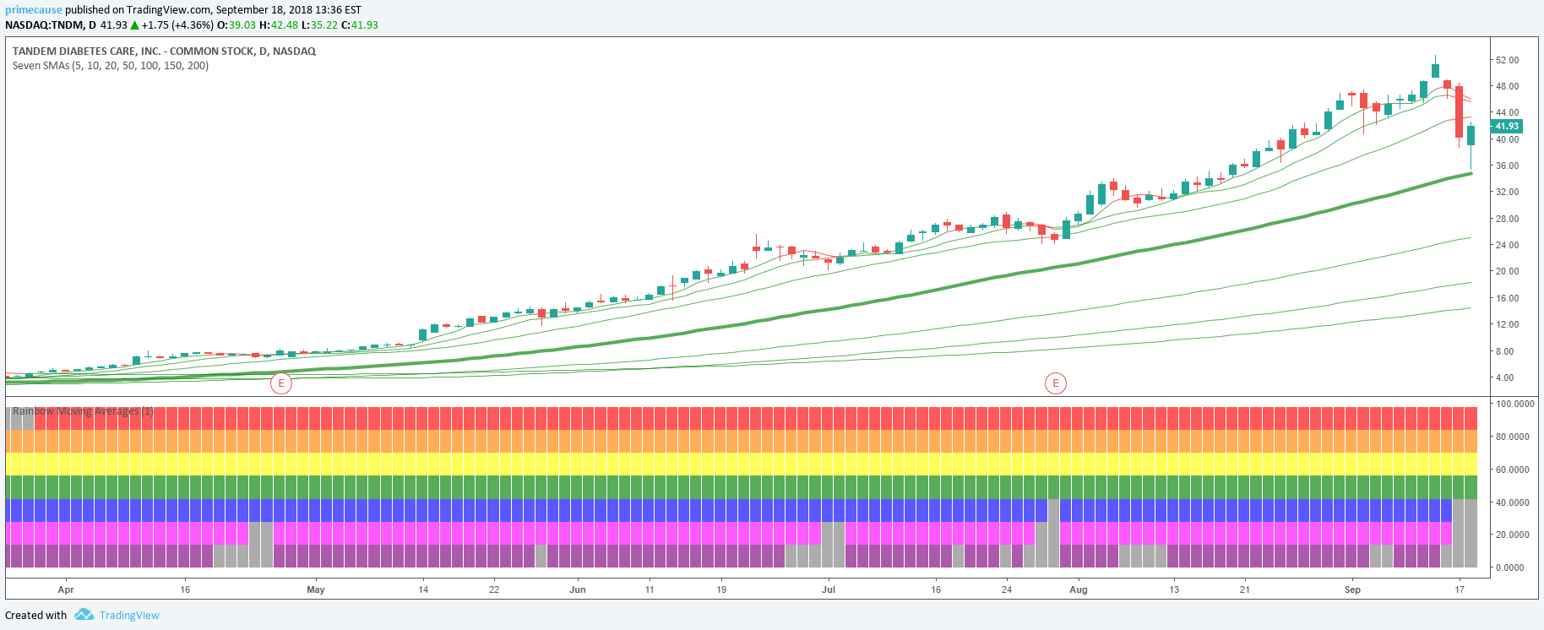The width and height of the screenshot is (1544, 630).
Task: Click the 24.00 price axis label
Action: point(1507,245)
